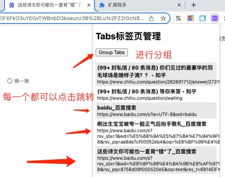This screenshot has width=225, height=177.
Task: Open the 等你来答 - 知乎 entry
Action: point(156,94)
